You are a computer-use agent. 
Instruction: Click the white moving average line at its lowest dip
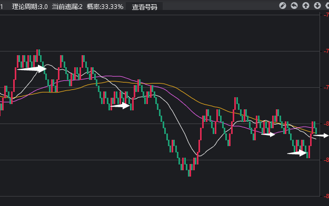click(x=199, y=156)
